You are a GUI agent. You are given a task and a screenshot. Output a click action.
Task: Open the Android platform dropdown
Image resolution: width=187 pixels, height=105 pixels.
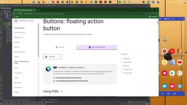pyautogui.click(x=53, y=57)
